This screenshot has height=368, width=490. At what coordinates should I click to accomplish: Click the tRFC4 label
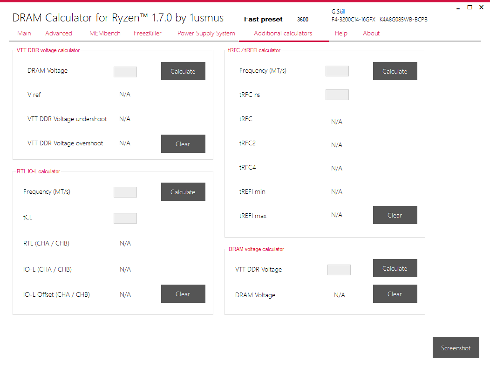click(247, 167)
